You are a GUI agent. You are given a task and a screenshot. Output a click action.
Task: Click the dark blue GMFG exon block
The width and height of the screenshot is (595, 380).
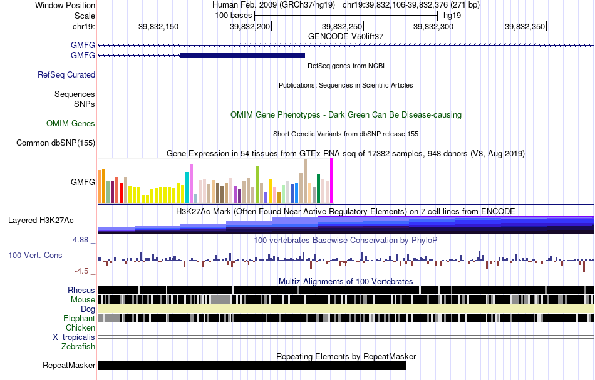[242, 55]
